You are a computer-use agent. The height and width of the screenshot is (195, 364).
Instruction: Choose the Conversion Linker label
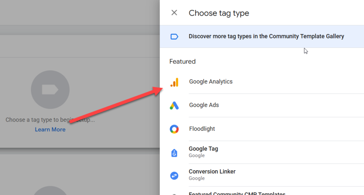click(x=212, y=172)
